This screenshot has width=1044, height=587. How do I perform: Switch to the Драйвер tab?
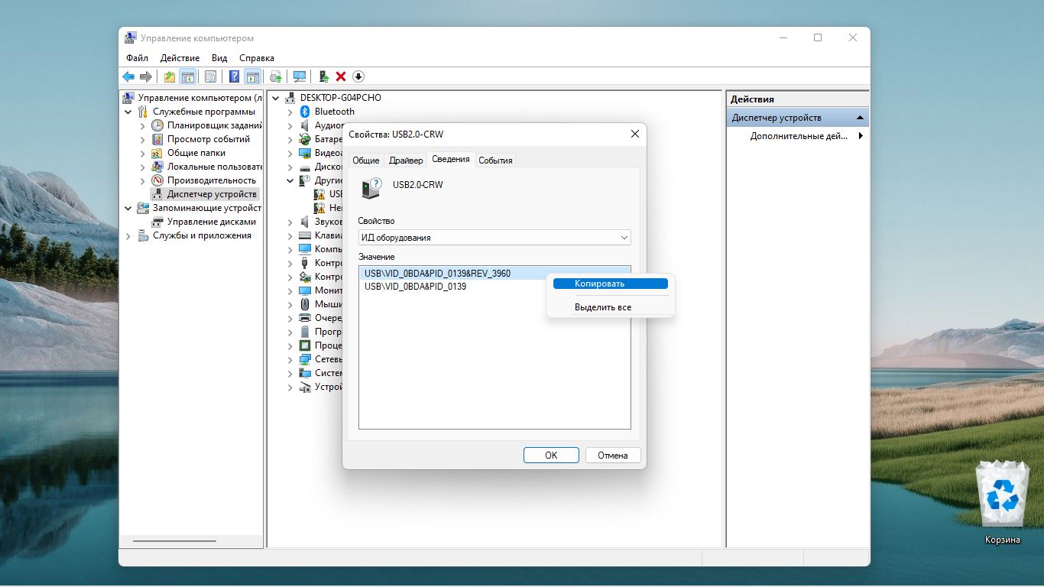pos(405,161)
